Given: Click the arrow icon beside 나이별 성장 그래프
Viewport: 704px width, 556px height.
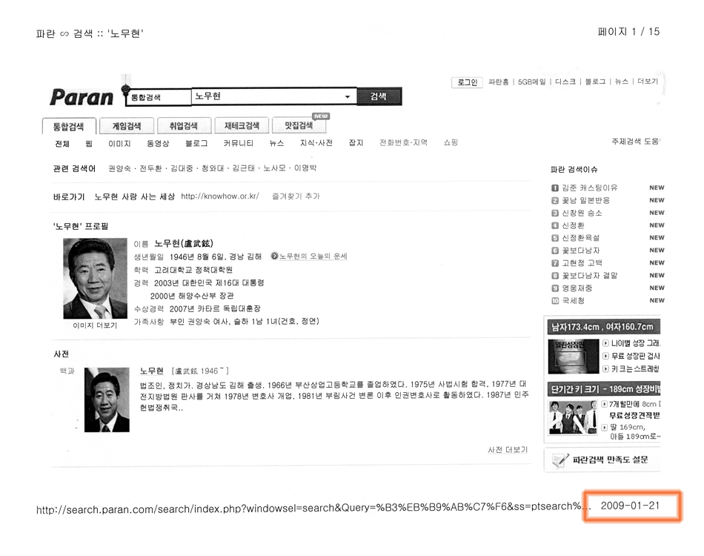Looking at the screenshot, I should 605,343.
